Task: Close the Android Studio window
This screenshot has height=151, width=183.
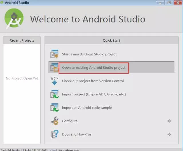Action: [178, 3]
